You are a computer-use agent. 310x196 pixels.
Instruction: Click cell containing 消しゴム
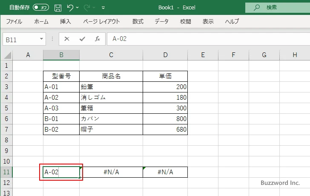[111, 98]
